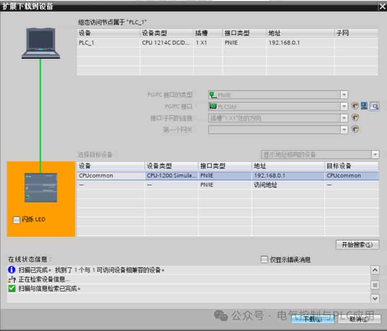Open the 显示地址相同的设备 filter dropdown

point(375,155)
